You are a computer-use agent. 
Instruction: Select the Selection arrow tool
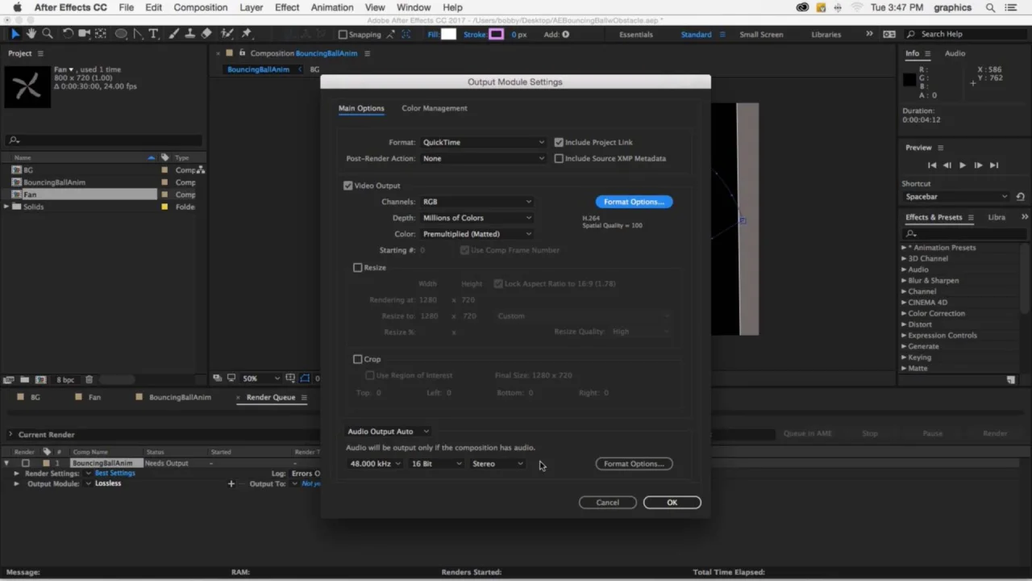pos(15,34)
